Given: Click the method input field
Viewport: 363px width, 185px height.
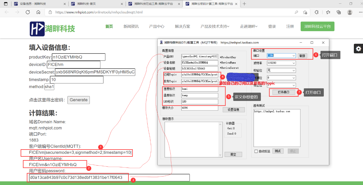Looking at the screenshot, I should pos(49,87).
